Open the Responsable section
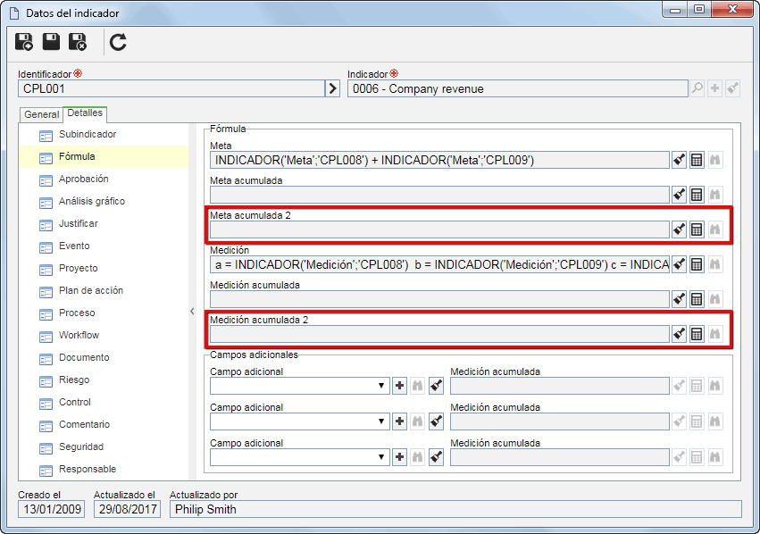 88,469
